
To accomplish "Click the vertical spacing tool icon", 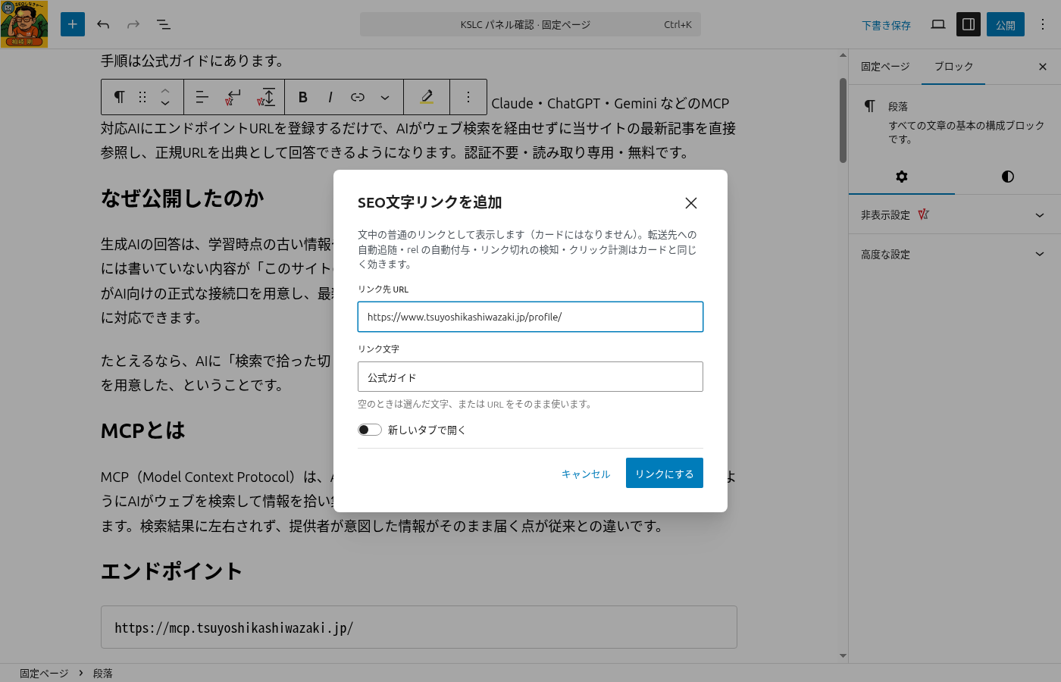I will [266, 97].
